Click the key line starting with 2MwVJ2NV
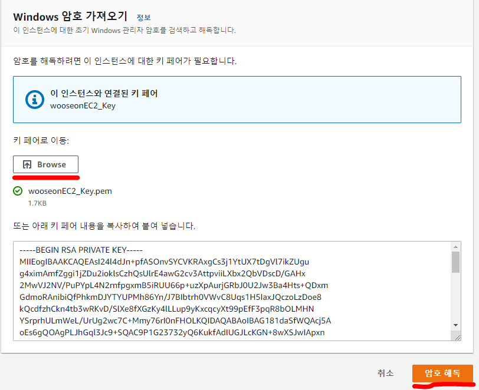 [174, 285]
